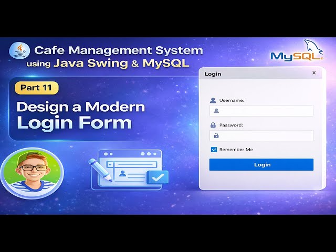This screenshot has height=252, width=336.
Task: Click the user icon inside the username field
Action: 216,111
